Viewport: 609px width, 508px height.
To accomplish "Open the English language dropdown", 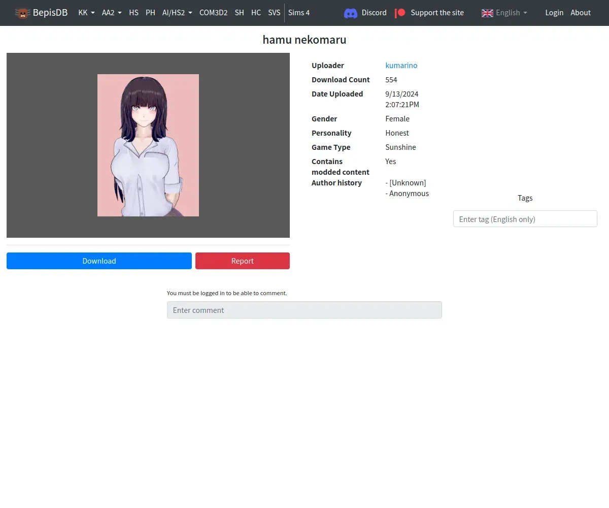I will click(x=512, y=13).
